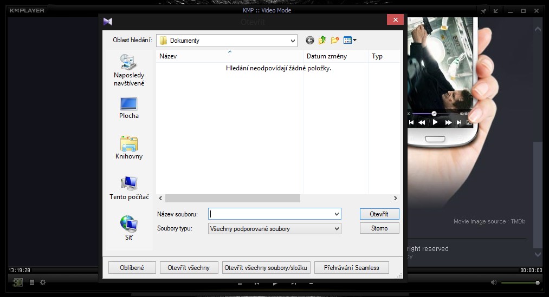Go up one folder level
This screenshot has height=297, width=549.
(x=322, y=40)
